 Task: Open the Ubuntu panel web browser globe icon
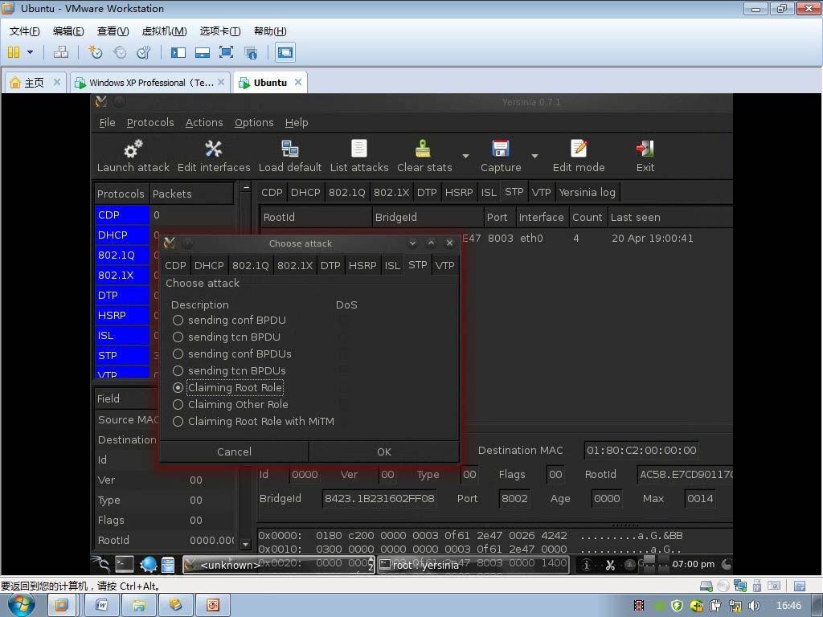(149, 564)
